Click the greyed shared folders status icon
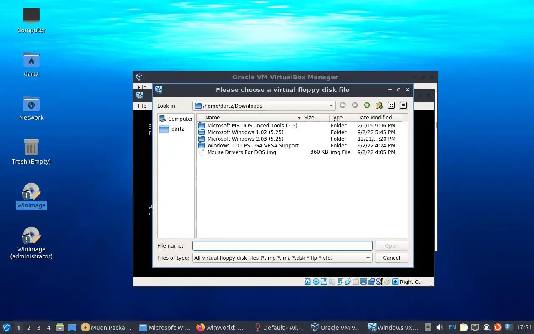 (355, 282)
